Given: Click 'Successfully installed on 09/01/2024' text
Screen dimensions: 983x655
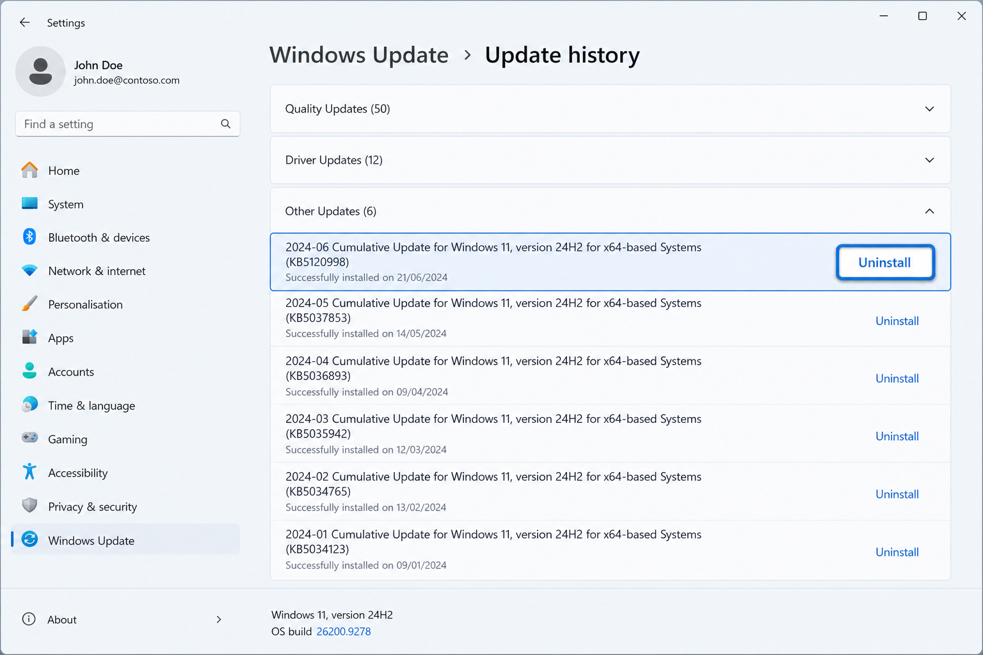Looking at the screenshot, I should tap(366, 565).
